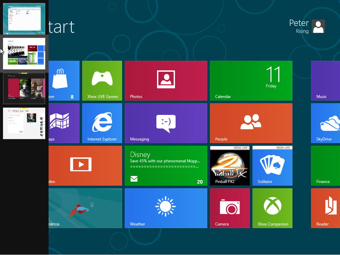
Task: Launch the Camera tile
Action: pyautogui.click(x=230, y=208)
